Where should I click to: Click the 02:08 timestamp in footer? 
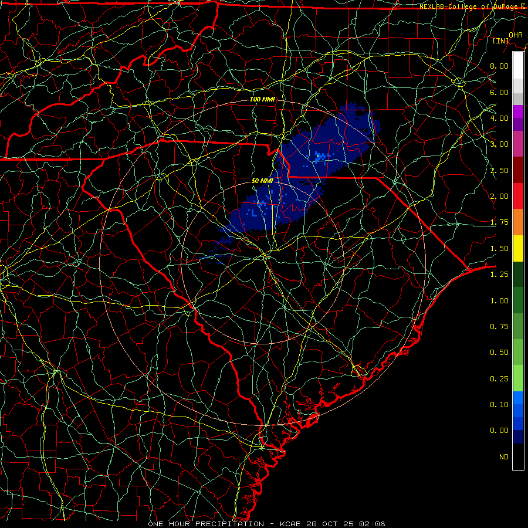click(x=372, y=524)
